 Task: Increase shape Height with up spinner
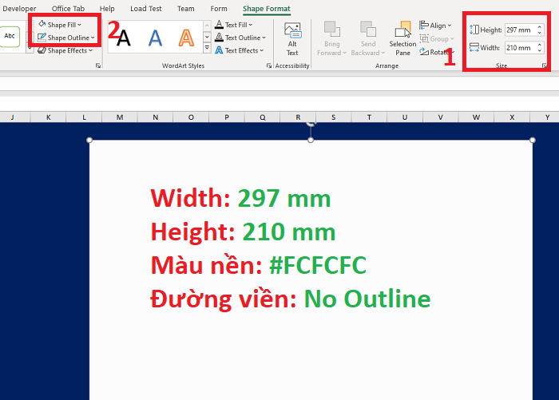(539, 27)
